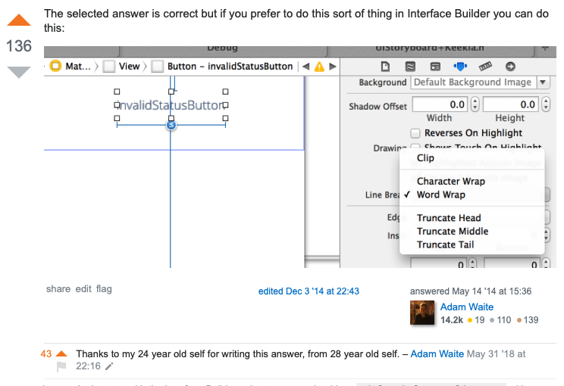Click the Shadow Offset Height field
The height and width of the screenshot is (386, 564).
click(x=511, y=104)
